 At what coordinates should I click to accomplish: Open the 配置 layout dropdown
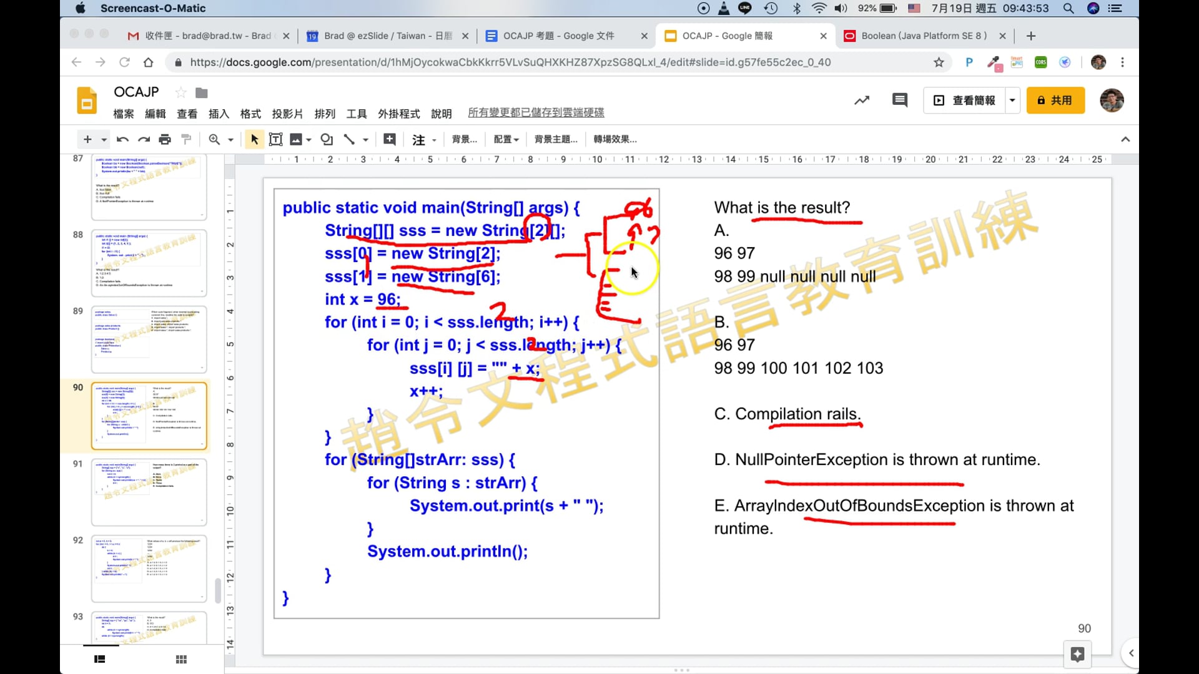click(x=506, y=139)
